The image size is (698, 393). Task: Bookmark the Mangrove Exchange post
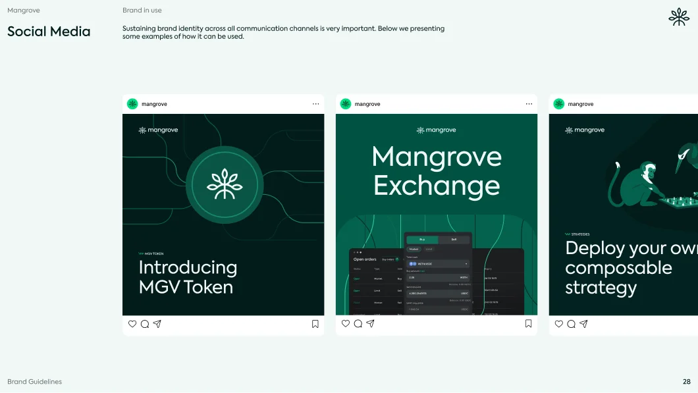click(527, 323)
